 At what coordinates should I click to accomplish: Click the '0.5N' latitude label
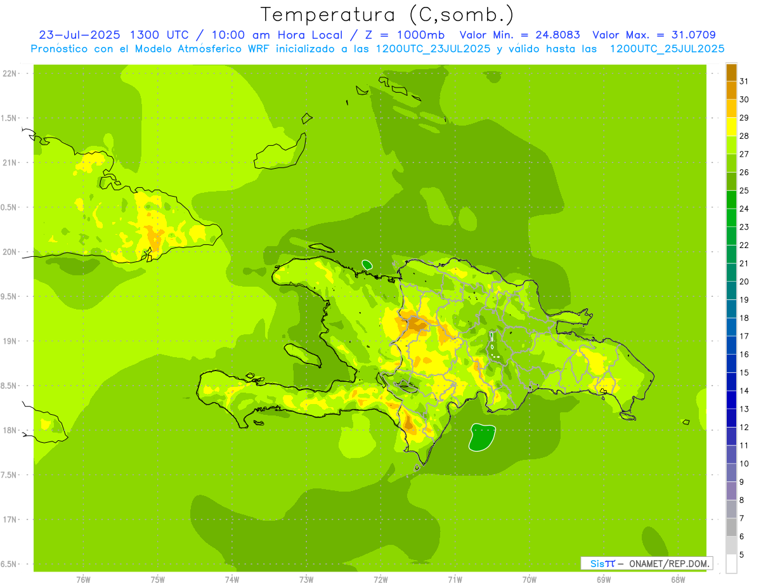[9, 207]
